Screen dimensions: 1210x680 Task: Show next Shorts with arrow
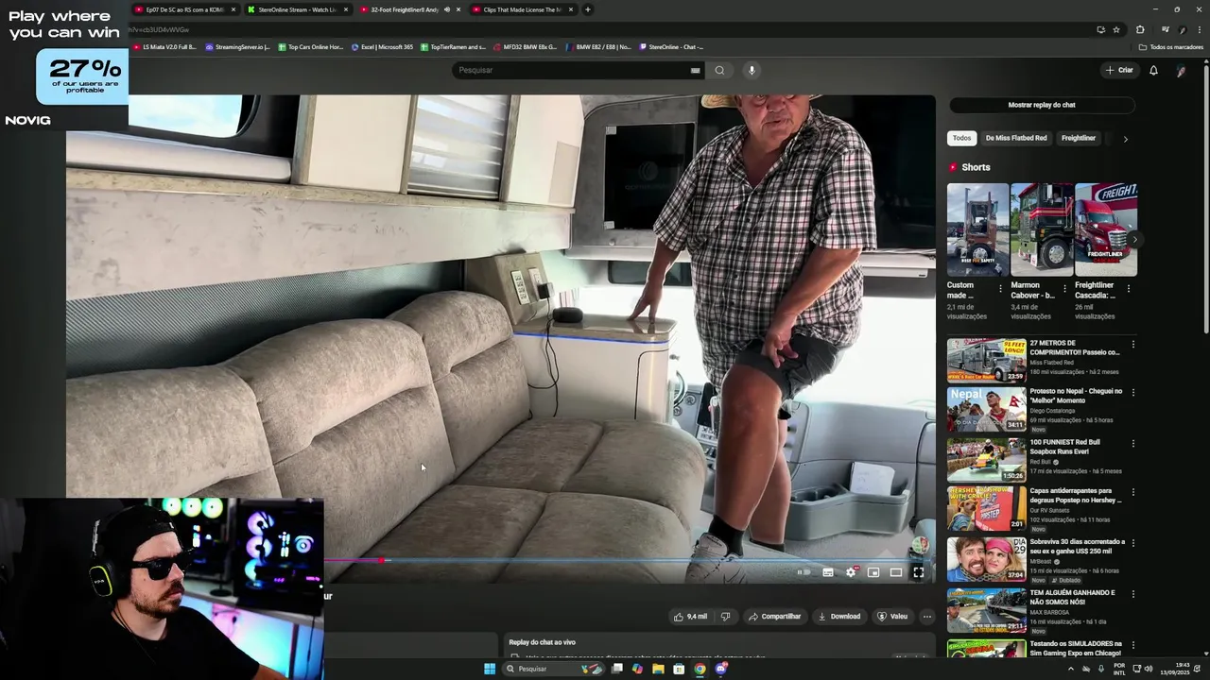[1134, 239]
